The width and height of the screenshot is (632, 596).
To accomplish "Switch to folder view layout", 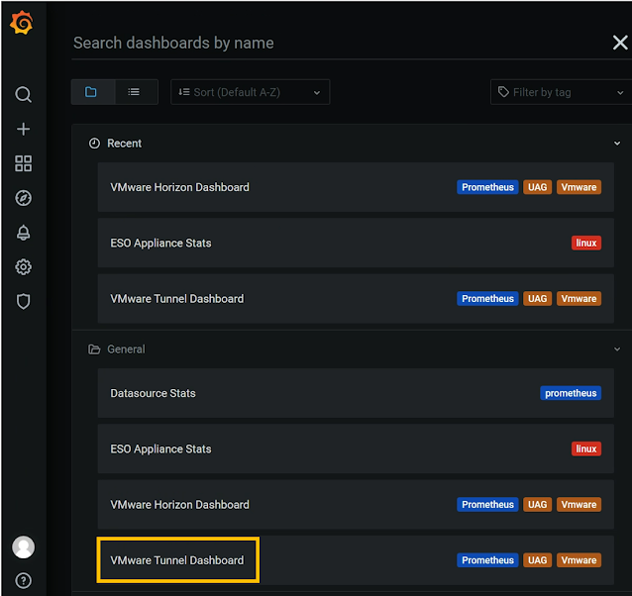I will click(93, 92).
